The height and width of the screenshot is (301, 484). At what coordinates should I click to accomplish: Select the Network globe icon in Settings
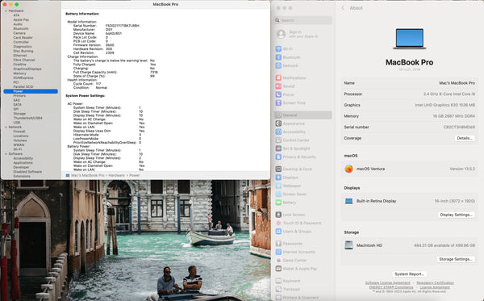(x=278, y=65)
